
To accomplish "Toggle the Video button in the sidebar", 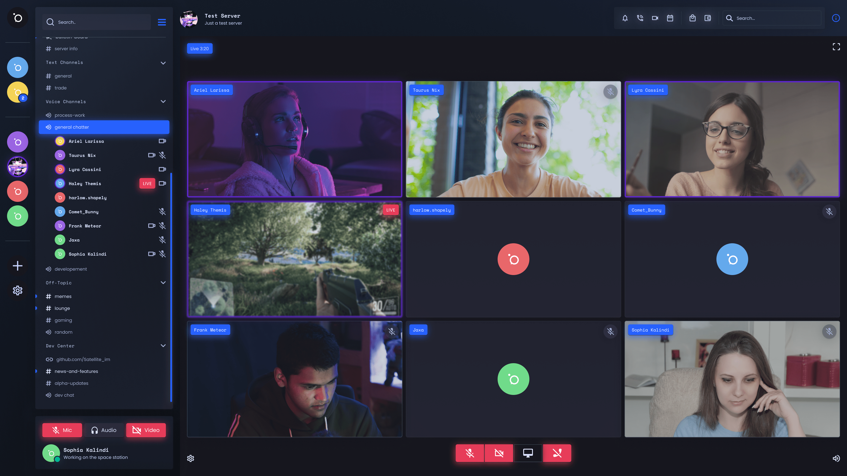I will (146, 430).
